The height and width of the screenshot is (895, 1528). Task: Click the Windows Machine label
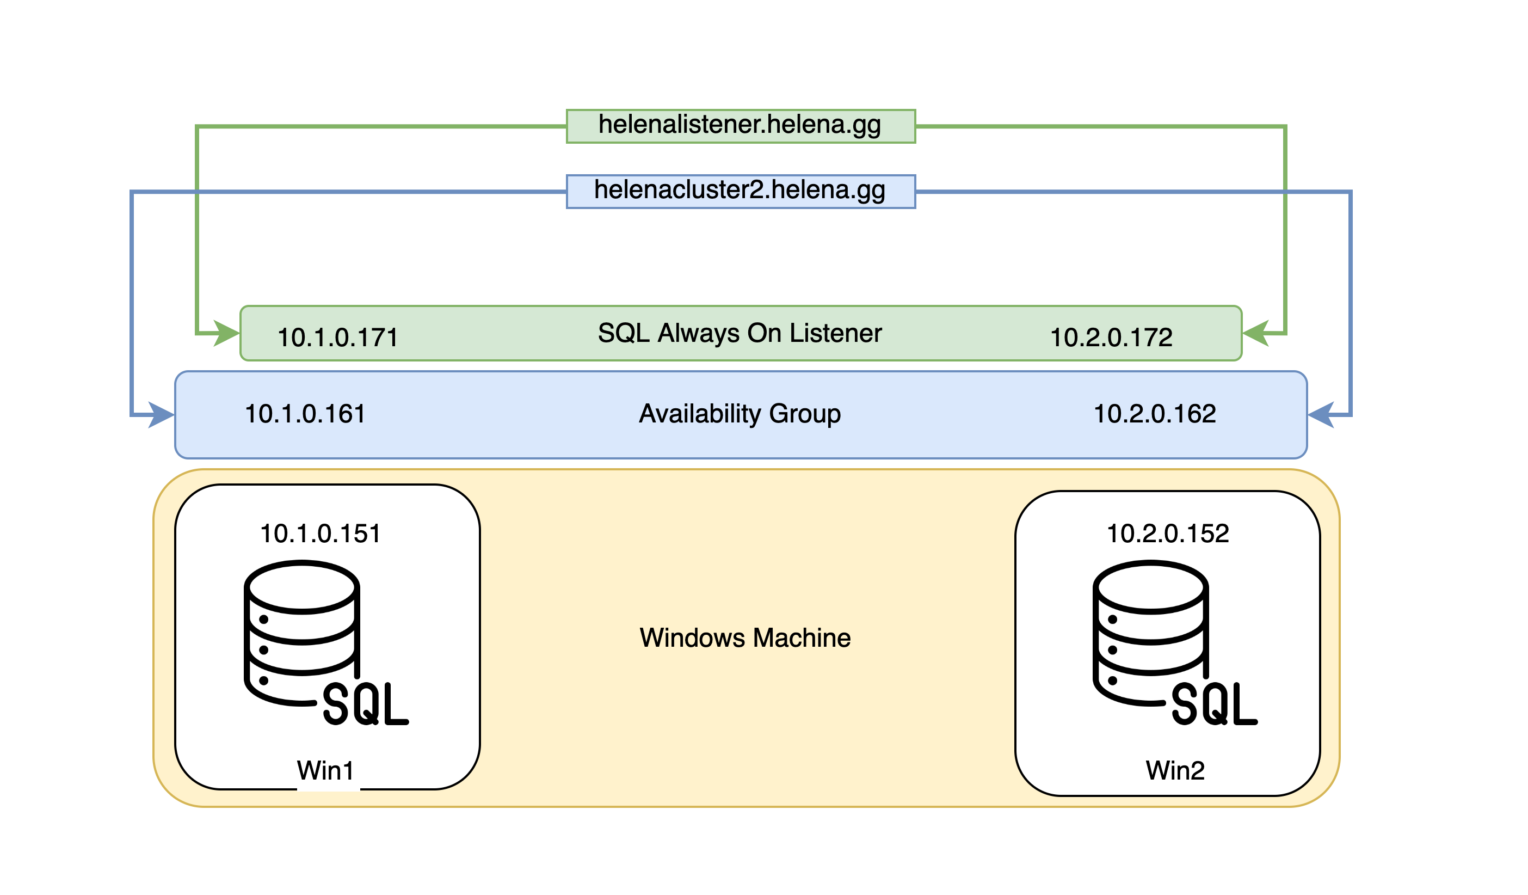[x=745, y=637]
